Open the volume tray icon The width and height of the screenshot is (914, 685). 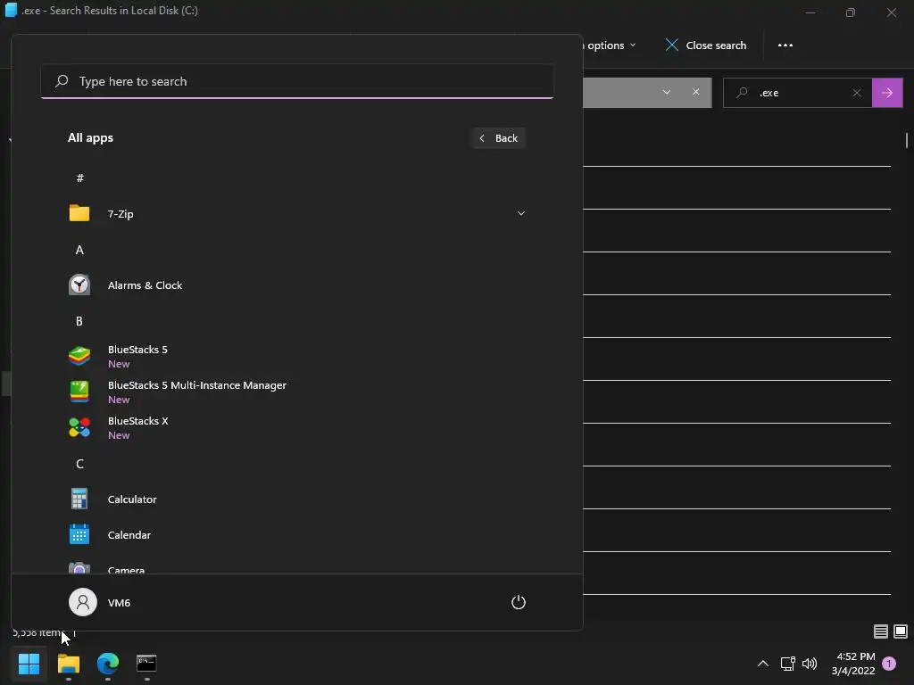809,664
